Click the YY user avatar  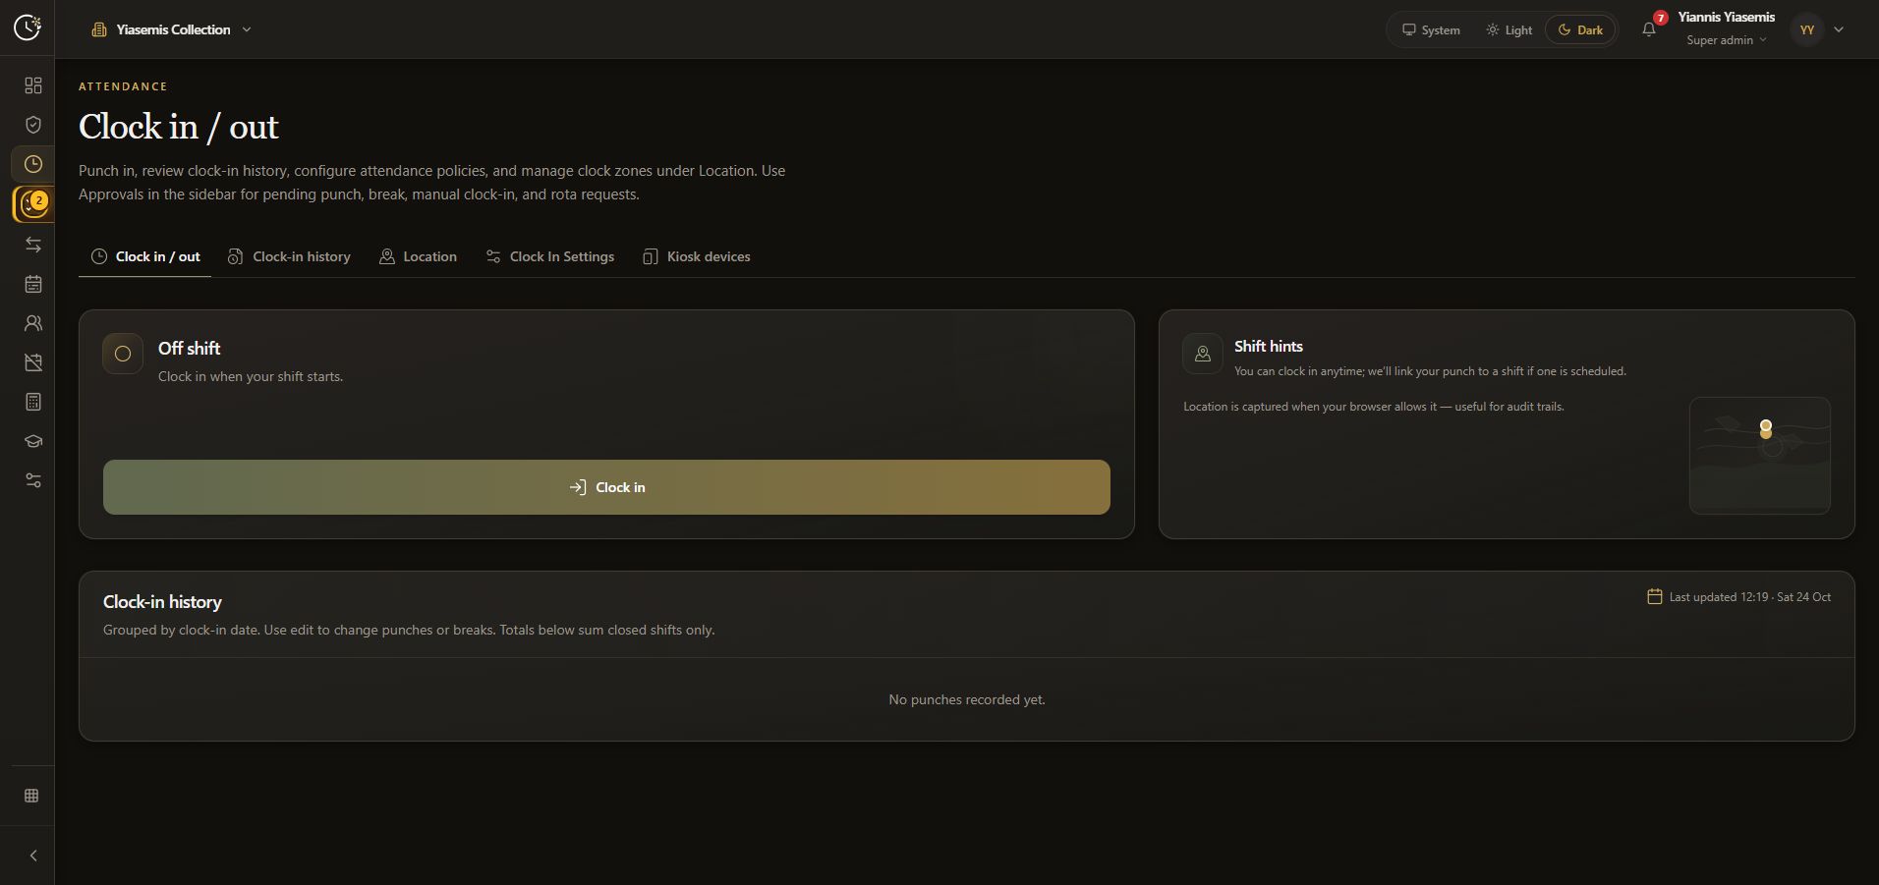tap(1807, 29)
